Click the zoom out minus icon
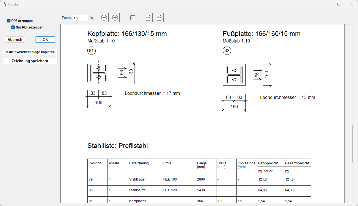Image resolution: width=358 pixels, height=206 pixels. click(x=104, y=18)
